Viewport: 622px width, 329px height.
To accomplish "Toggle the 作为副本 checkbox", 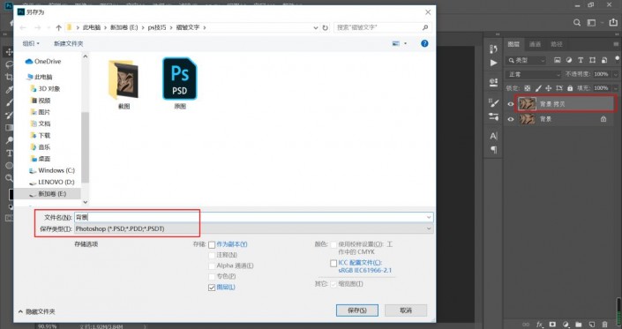I will click(x=212, y=244).
